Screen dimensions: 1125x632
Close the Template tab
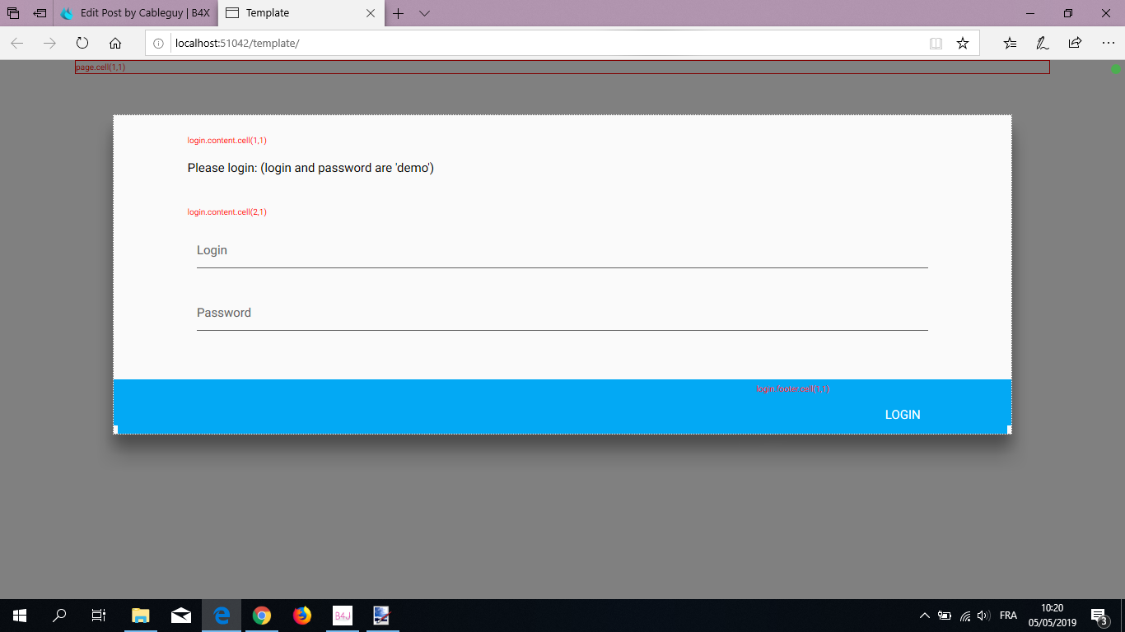coord(371,13)
